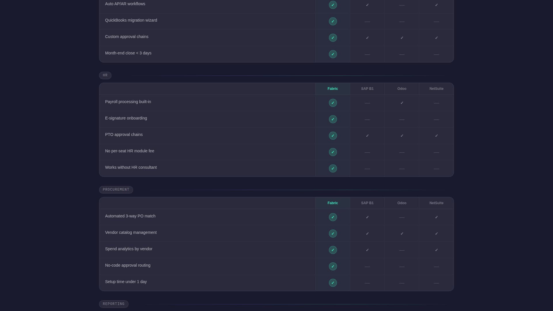Image resolution: width=553 pixels, height=311 pixels.
Task: Click NetSuite dash for Setup time under 1 day
Action: pos(436,283)
